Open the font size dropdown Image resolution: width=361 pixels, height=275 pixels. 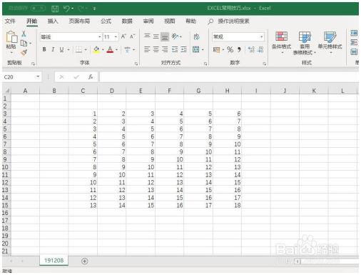pos(116,37)
